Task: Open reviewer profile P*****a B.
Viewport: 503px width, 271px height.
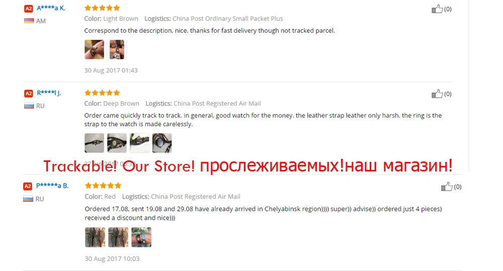Action: tap(52, 186)
